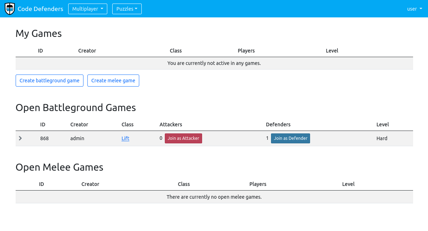Open the Puzzles dropdown menu
Screen dimensions: 428x231
click(x=127, y=9)
